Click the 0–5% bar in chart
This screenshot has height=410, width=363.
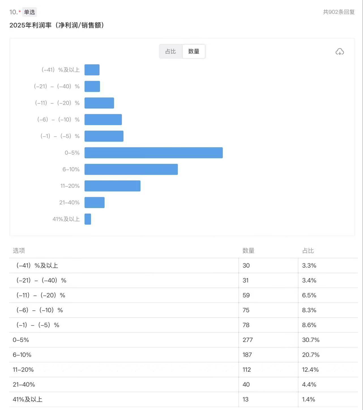(153, 153)
